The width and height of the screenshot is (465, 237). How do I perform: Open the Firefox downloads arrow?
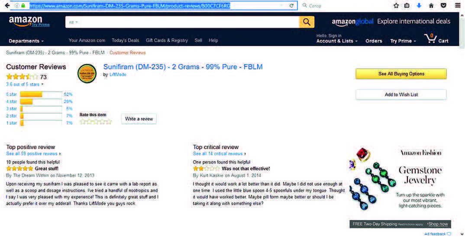click(419, 6)
